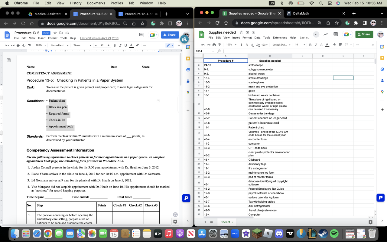Open the editing mode pencil dropdown
The height and width of the screenshot is (242, 387).
170,45
